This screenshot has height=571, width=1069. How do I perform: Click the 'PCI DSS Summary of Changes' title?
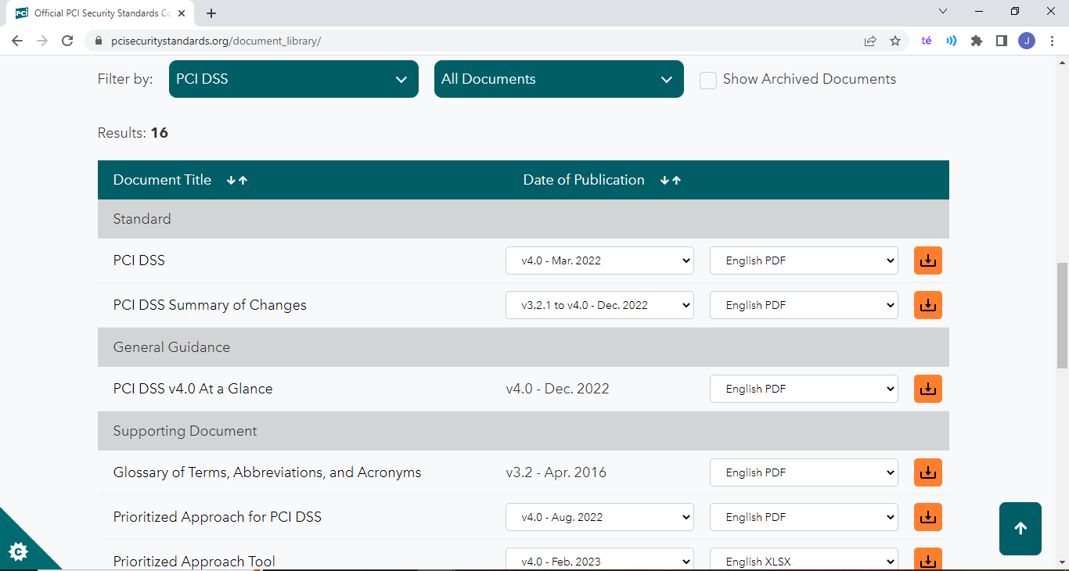click(x=210, y=305)
